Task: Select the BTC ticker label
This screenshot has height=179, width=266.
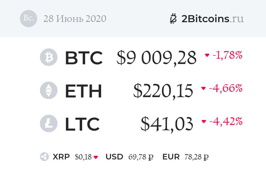Action: (83, 58)
